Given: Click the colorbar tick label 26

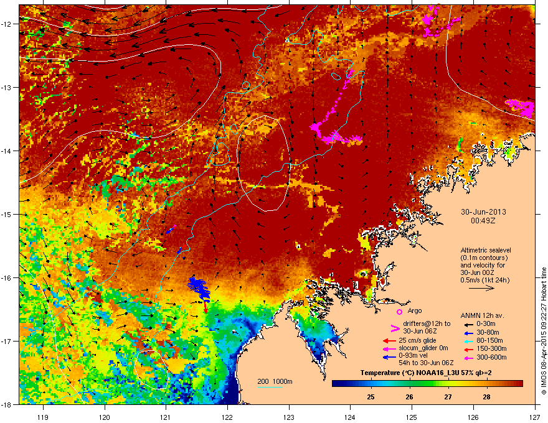Looking at the screenshot, I should coord(409,397).
